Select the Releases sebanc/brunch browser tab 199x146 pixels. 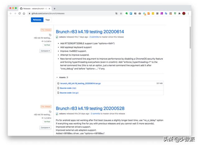click(35, 9)
